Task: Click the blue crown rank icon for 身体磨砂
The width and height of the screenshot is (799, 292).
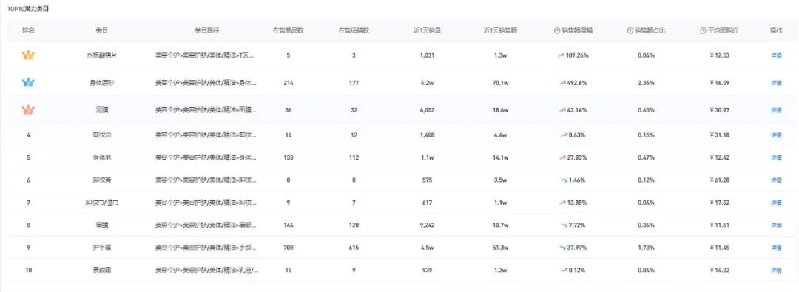Action: pyautogui.click(x=28, y=82)
